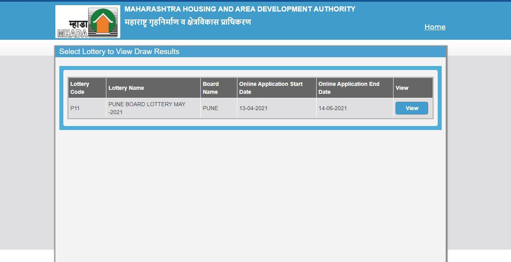Click the Online Application Start Date header

pyautogui.click(x=271, y=87)
